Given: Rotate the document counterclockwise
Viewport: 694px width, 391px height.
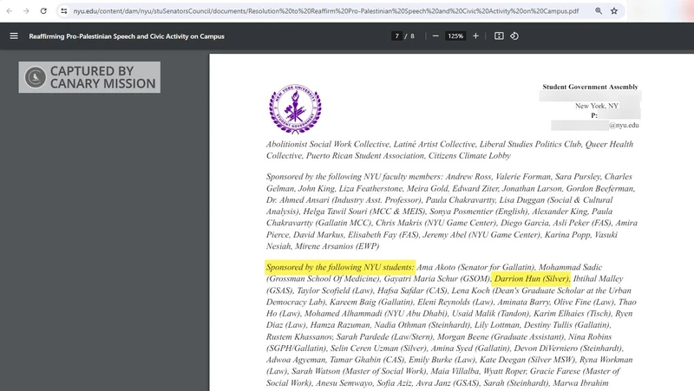Looking at the screenshot, I should coord(514,36).
